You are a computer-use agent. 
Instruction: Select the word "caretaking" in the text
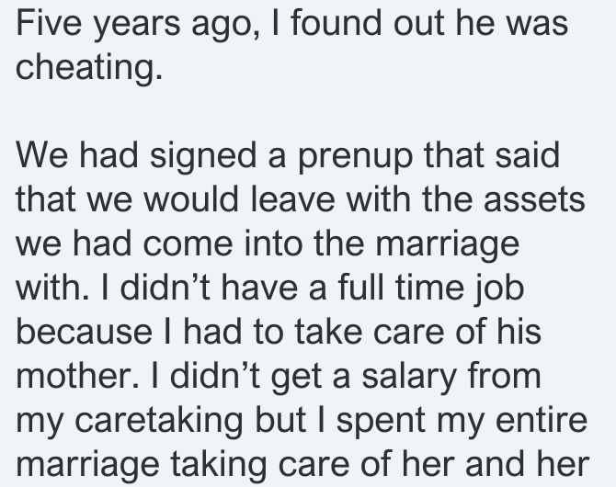click(158, 420)
